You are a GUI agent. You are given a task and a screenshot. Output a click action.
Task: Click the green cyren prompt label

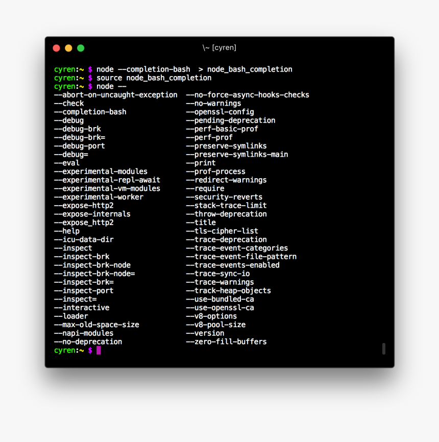point(65,351)
